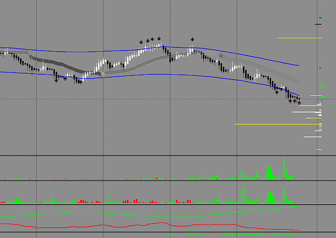Click the red up-arrow signal at latest candle

pyautogui.click(x=299, y=103)
